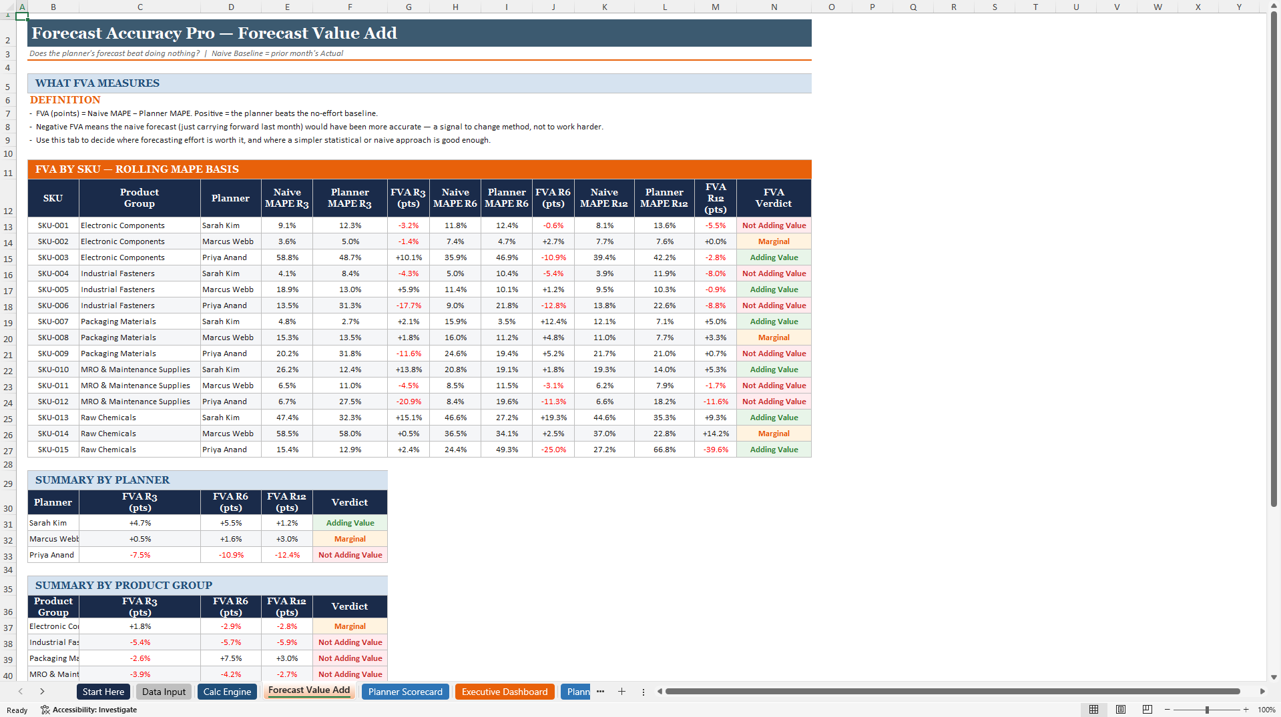Click SUMMARY BY PLANNER section header
Image resolution: width=1281 pixels, height=717 pixels.
pyautogui.click(x=208, y=480)
